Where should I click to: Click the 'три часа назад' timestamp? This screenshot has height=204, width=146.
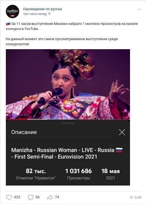click(35, 14)
